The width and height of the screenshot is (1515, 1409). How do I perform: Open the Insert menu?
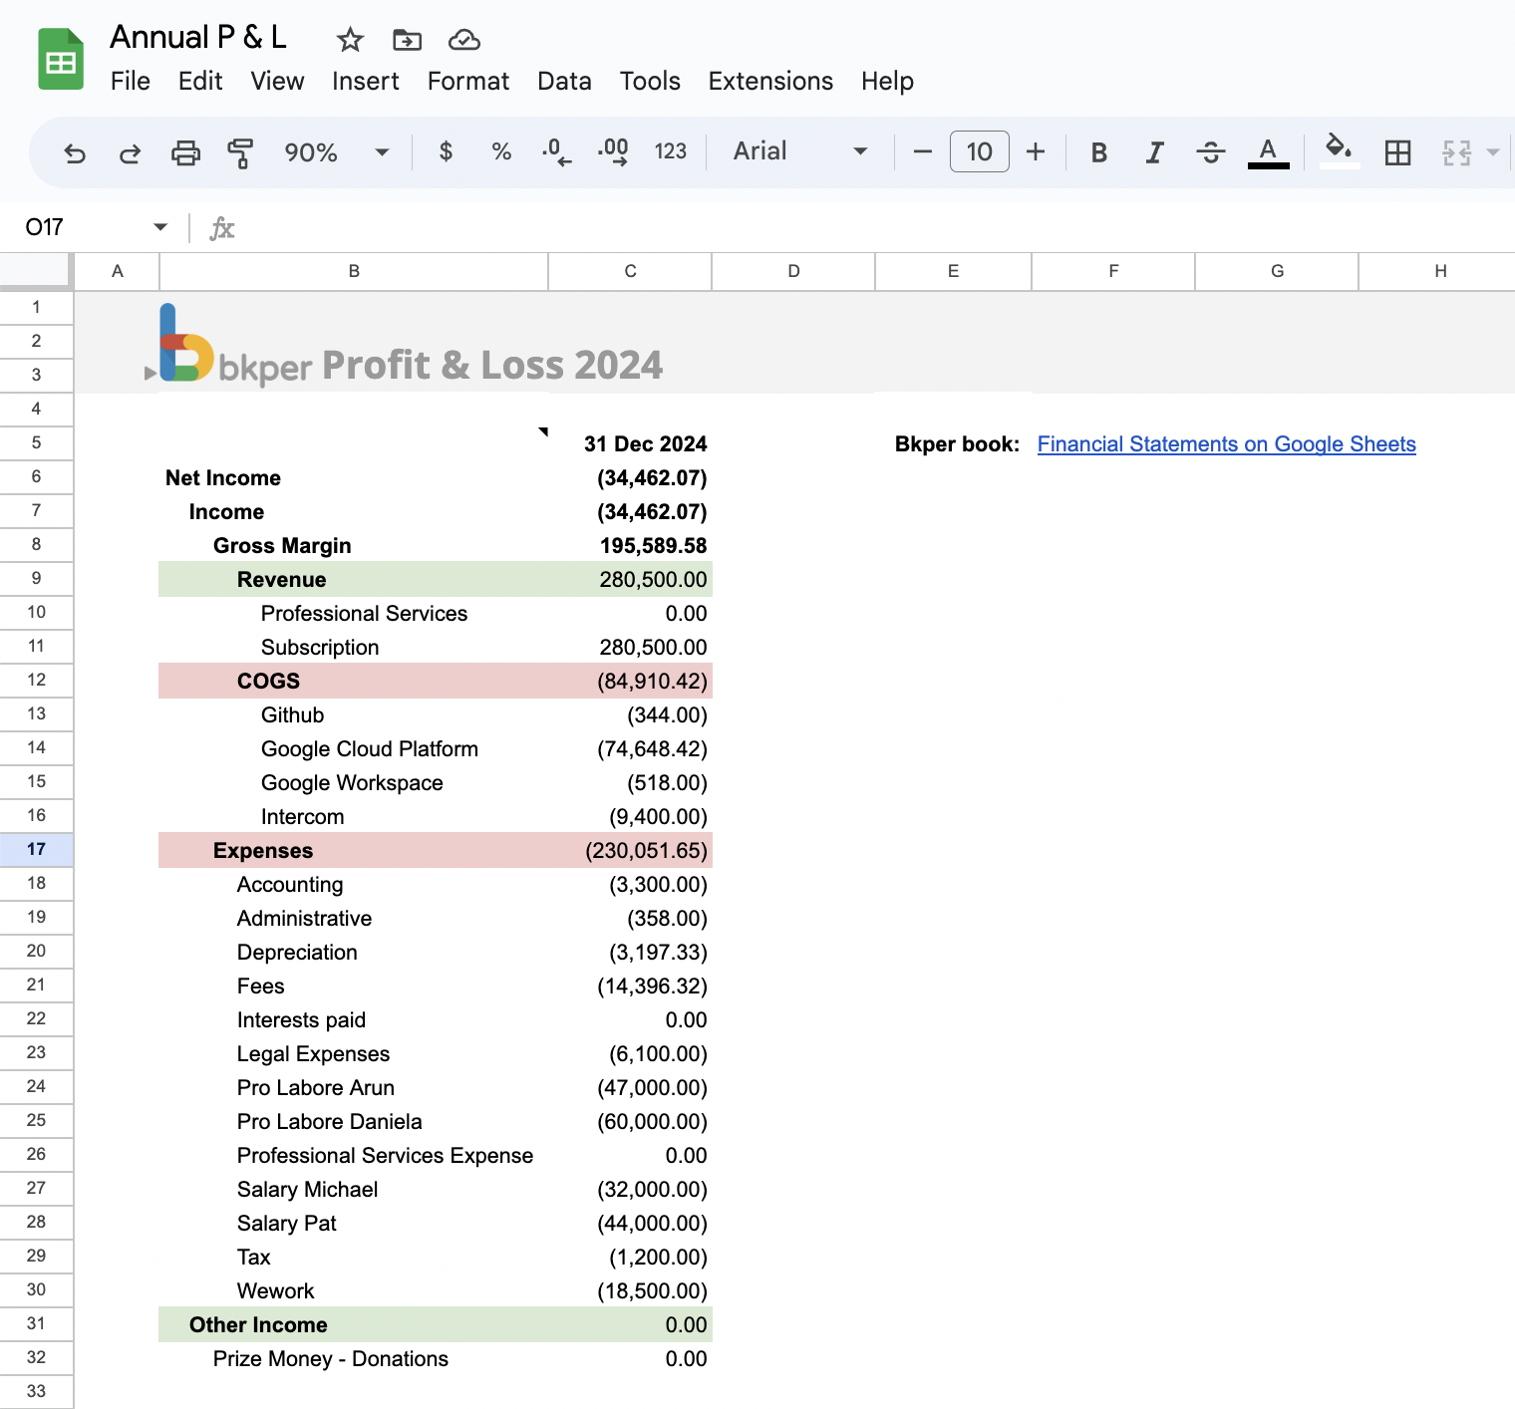pos(365,81)
